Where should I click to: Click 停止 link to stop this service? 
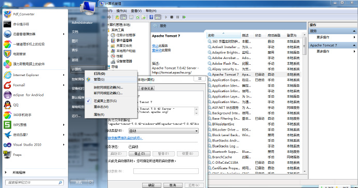[155, 46]
